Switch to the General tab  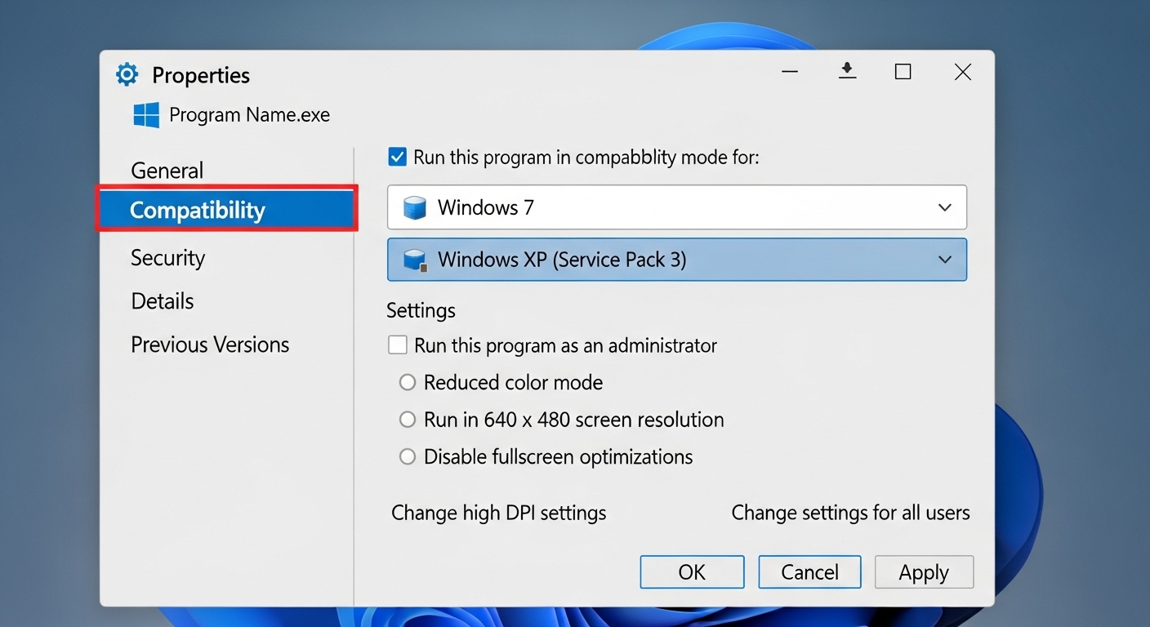tap(167, 170)
